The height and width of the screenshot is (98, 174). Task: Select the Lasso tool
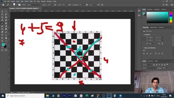(2, 14)
